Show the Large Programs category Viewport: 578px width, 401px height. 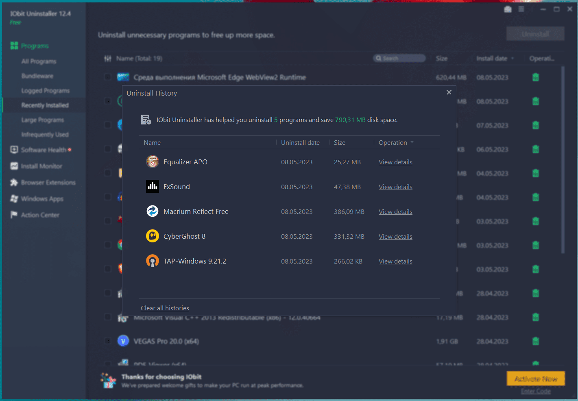click(43, 120)
